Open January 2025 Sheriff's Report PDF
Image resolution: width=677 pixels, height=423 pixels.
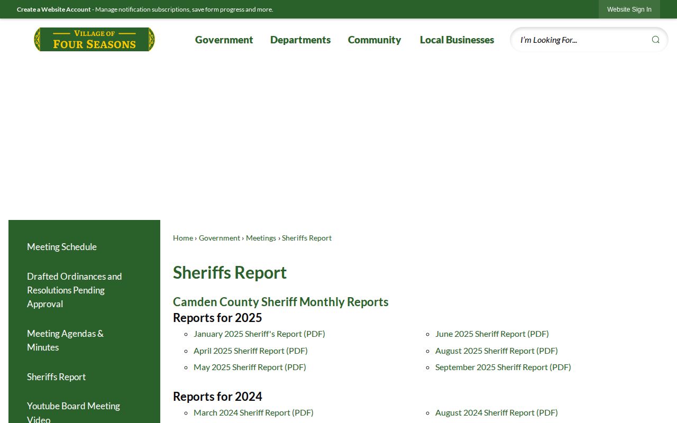(259, 334)
